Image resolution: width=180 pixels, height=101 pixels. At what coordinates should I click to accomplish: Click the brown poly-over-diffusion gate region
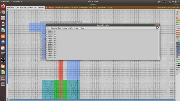tap(61, 89)
